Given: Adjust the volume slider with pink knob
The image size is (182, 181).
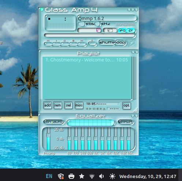Looking at the screenshot, I should (x=99, y=30).
